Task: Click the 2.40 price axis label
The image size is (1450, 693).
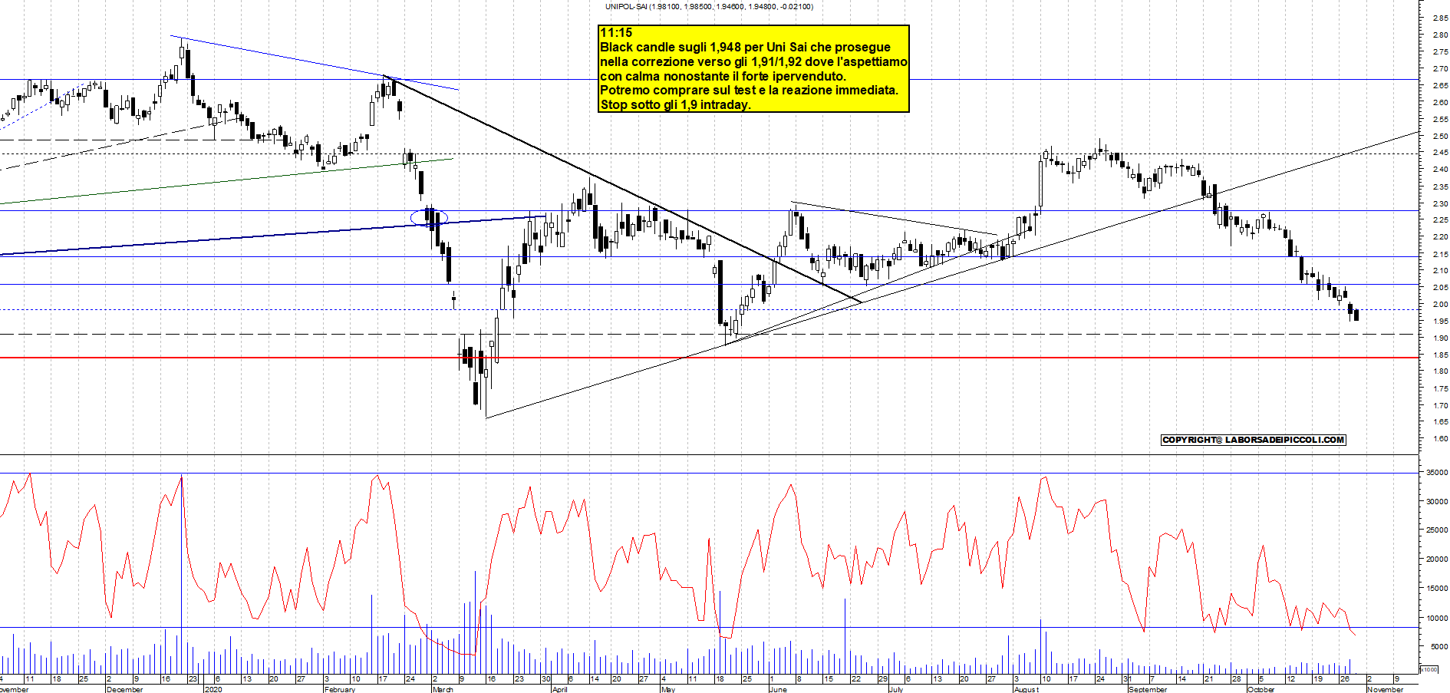Action: (x=1440, y=170)
